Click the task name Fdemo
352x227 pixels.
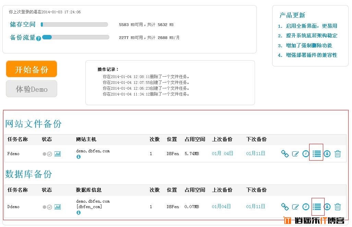[13, 154]
